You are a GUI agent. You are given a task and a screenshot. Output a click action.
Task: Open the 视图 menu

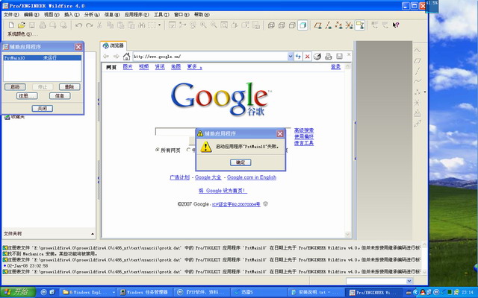click(52, 15)
